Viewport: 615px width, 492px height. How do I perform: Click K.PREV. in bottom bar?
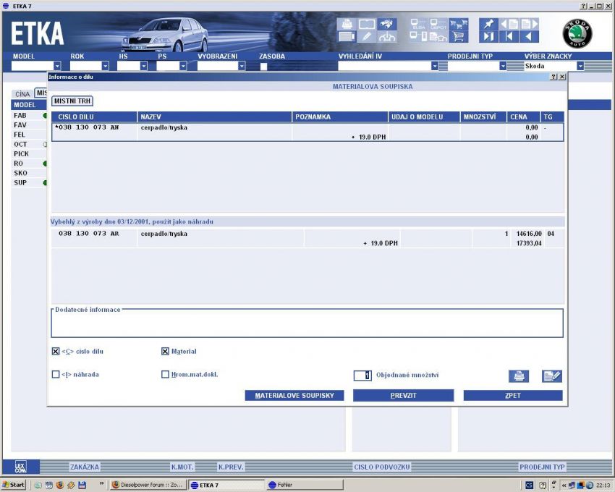pyautogui.click(x=231, y=467)
